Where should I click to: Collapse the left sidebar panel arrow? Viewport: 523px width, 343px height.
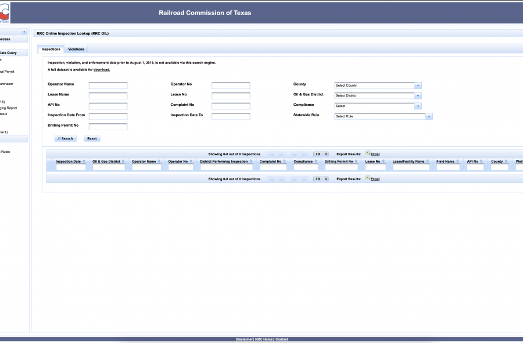click(x=24, y=31)
